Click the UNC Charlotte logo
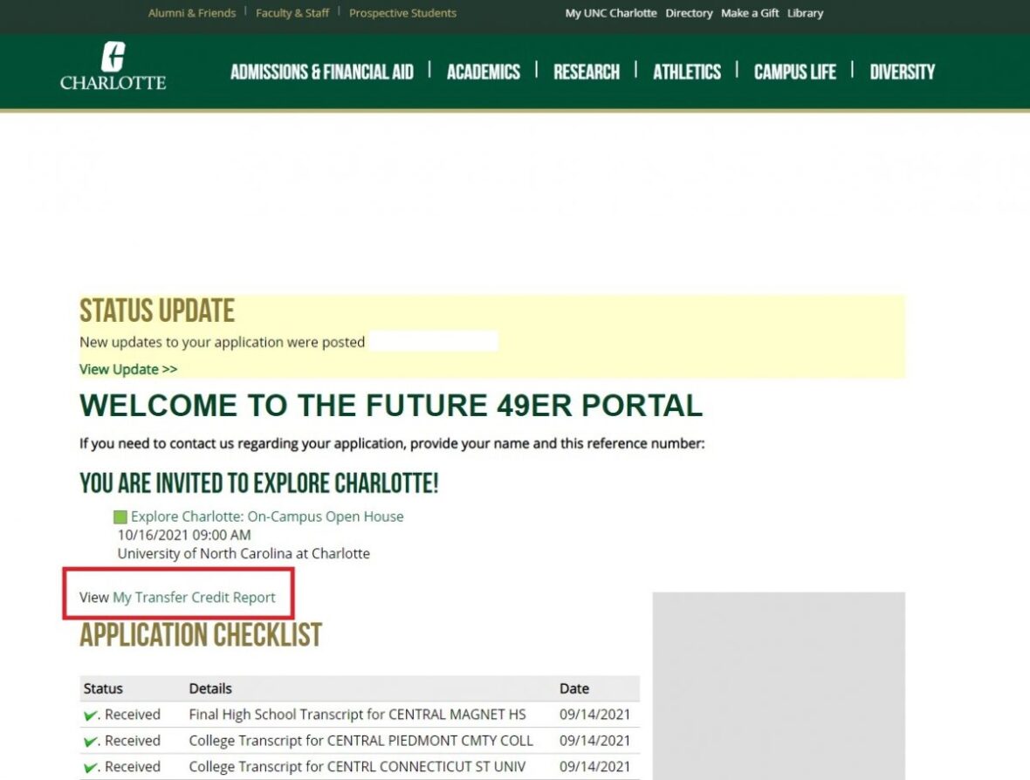This screenshot has width=1030, height=780. [113, 65]
